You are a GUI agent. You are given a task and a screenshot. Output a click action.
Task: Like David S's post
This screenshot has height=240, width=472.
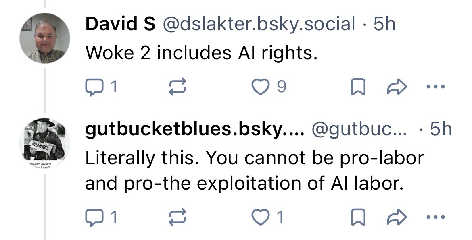(260, 86)
